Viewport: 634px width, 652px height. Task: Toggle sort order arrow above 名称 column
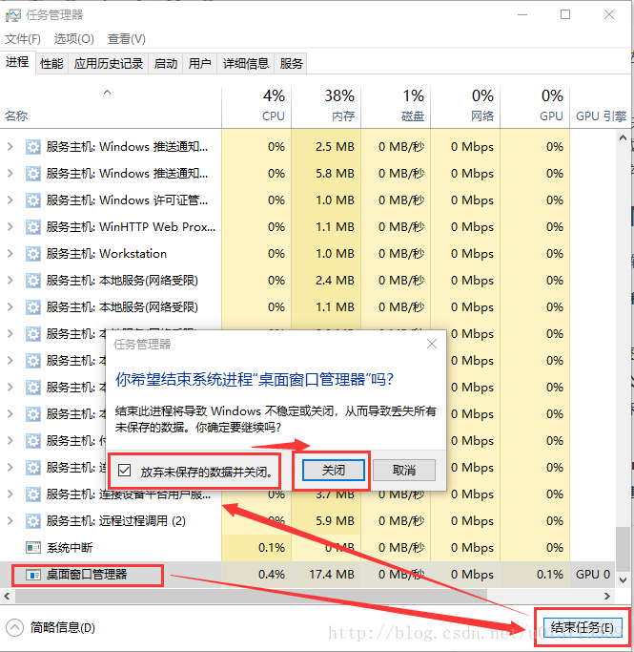pos(107,93)
